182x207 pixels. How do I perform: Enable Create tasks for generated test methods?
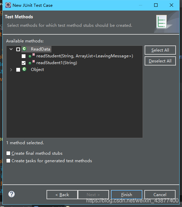click(x=8, y=161)
